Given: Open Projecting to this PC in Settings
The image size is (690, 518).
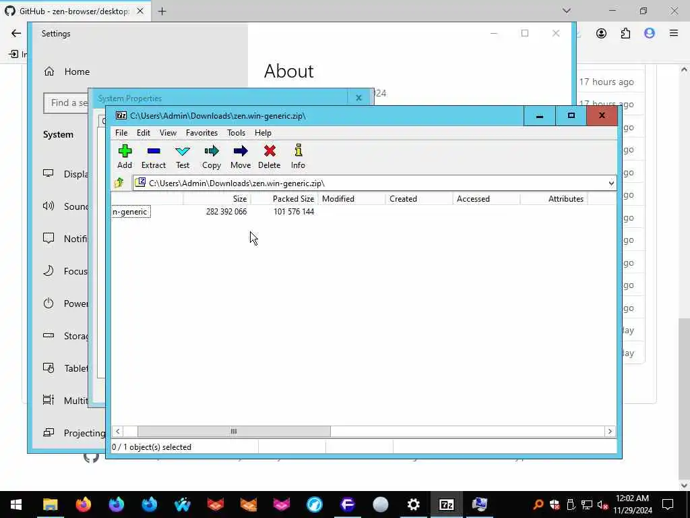Looking at the screenshot, I should pyautogui.click(x=74, y=433).
